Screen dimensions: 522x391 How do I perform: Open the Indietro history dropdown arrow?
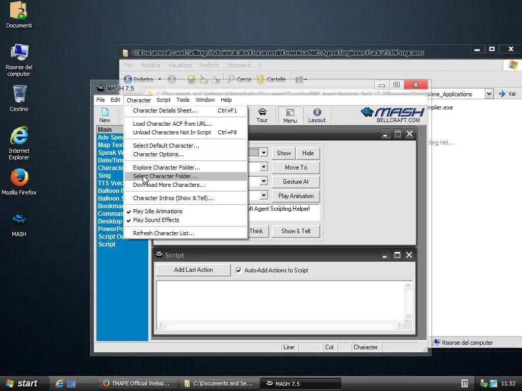pyautogui.click(x=160, y=79)
